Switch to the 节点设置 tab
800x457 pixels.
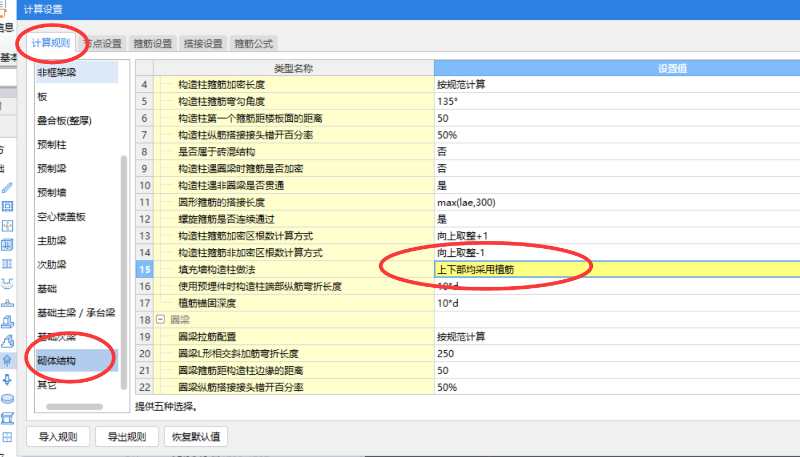point(103,44)
